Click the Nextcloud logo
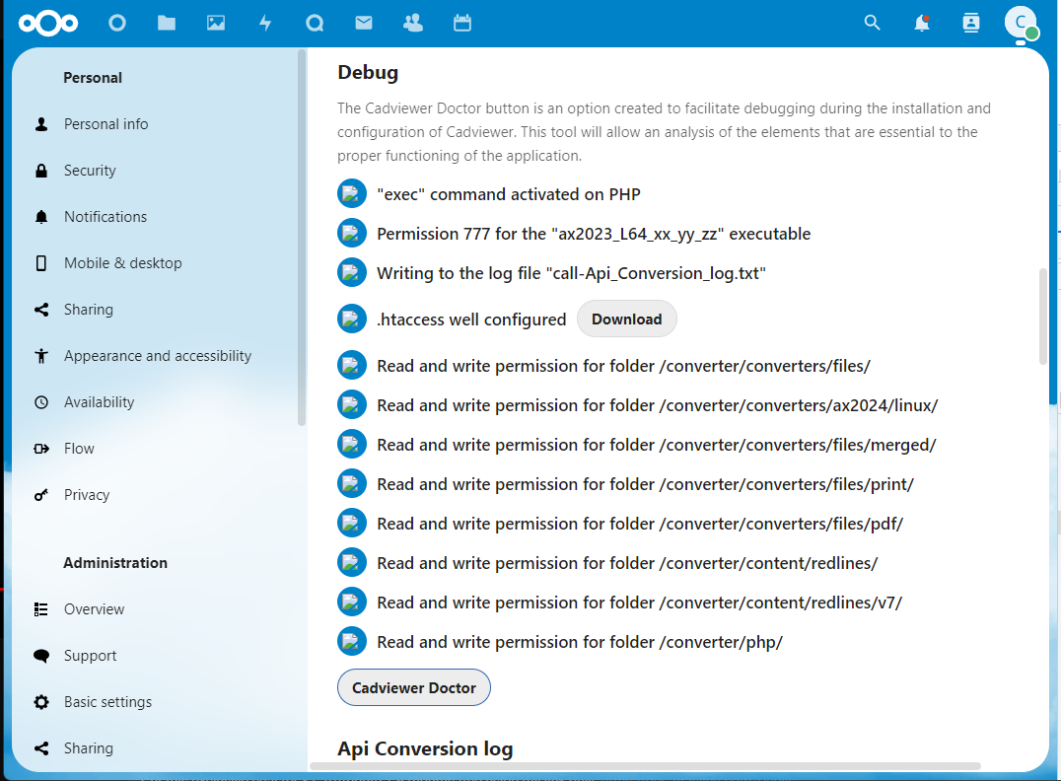This screenshot has height=781, width=1061. [x=48, y=23]
